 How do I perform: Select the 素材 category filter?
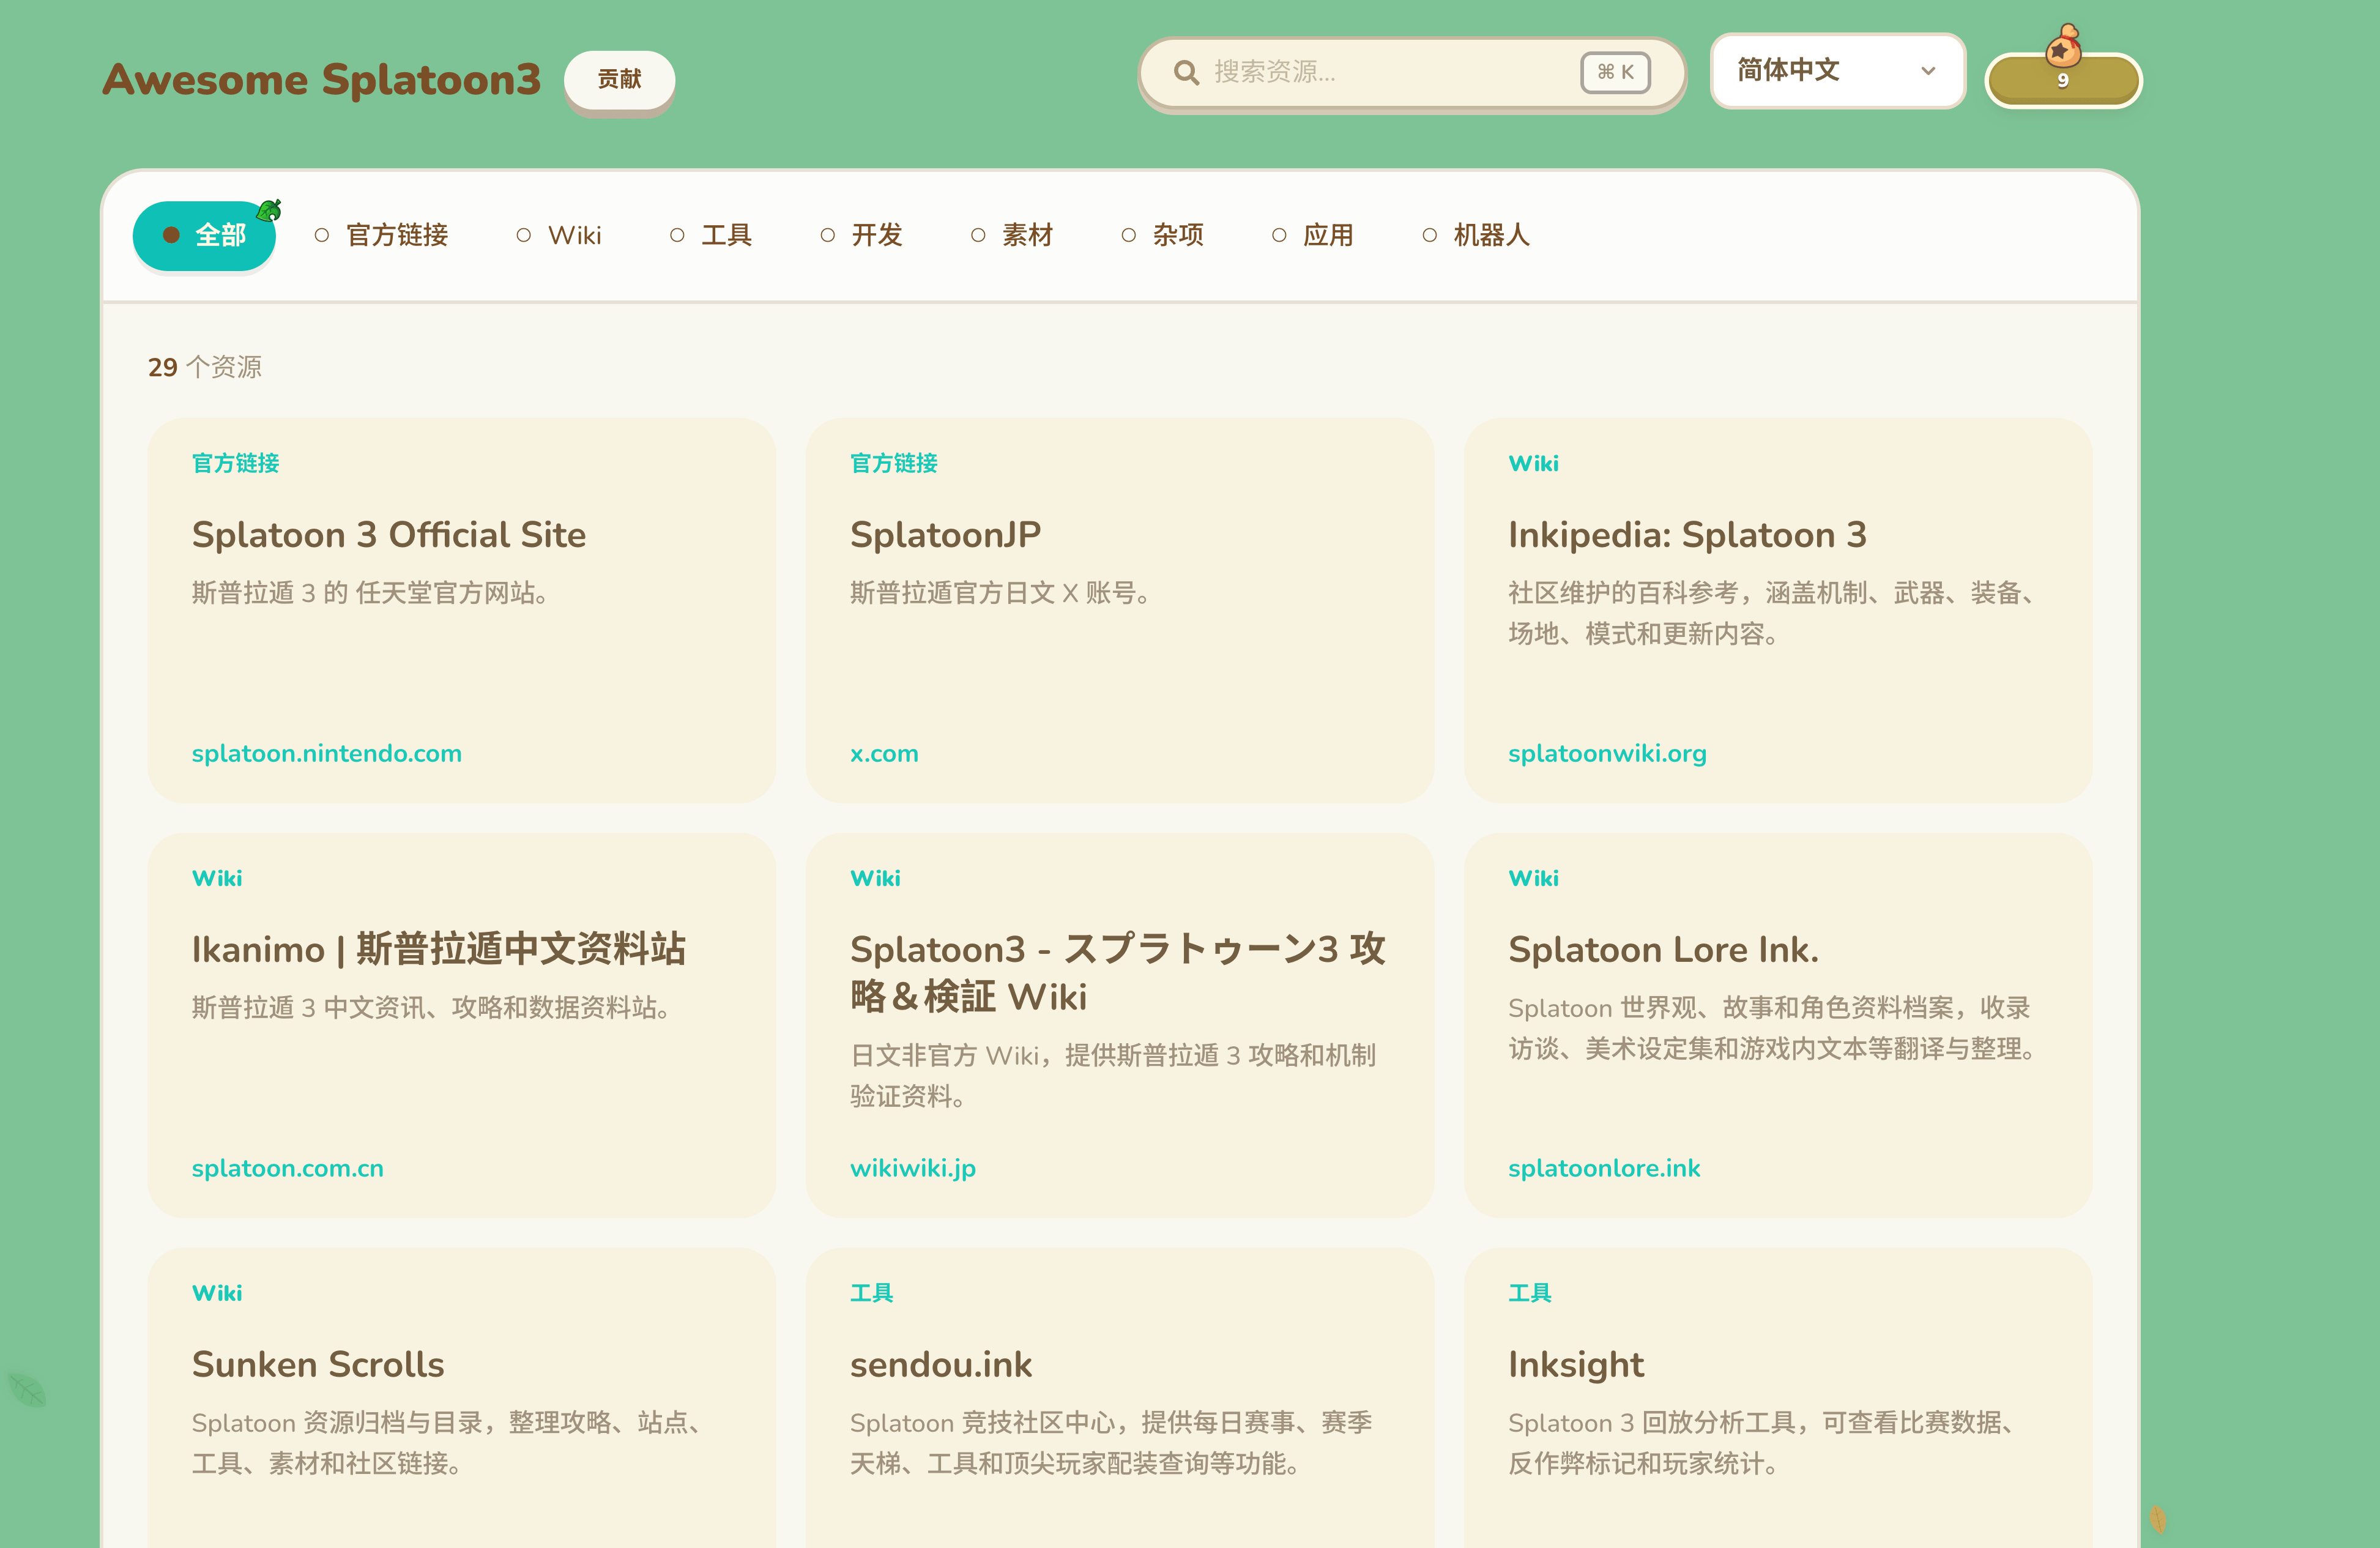coord(1012,235)
